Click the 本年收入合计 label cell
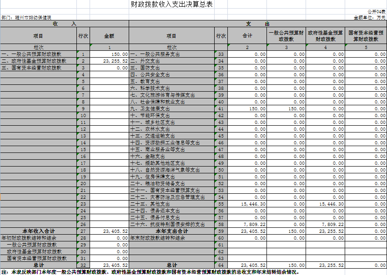The width and height of the screenshot is (387, 275). [x=38, y=231]
